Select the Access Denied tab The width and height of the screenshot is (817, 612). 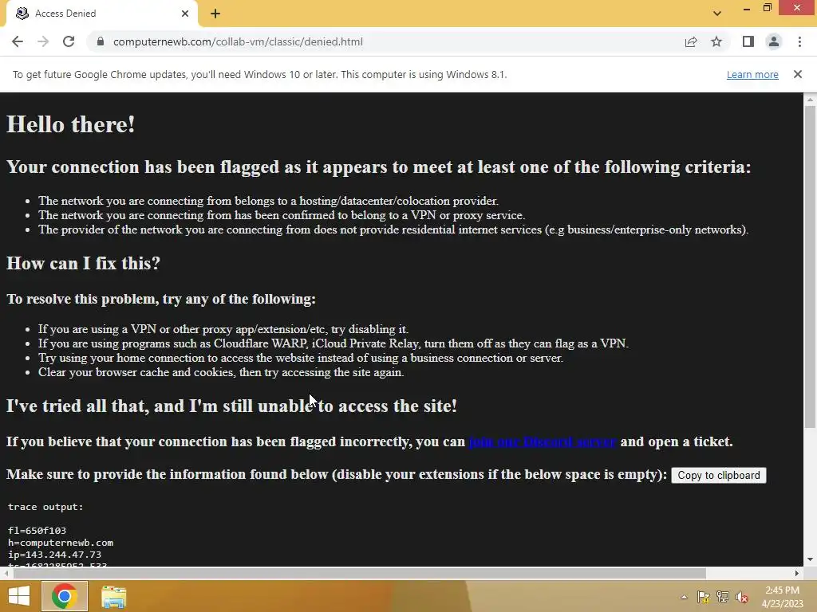[101, 14]
